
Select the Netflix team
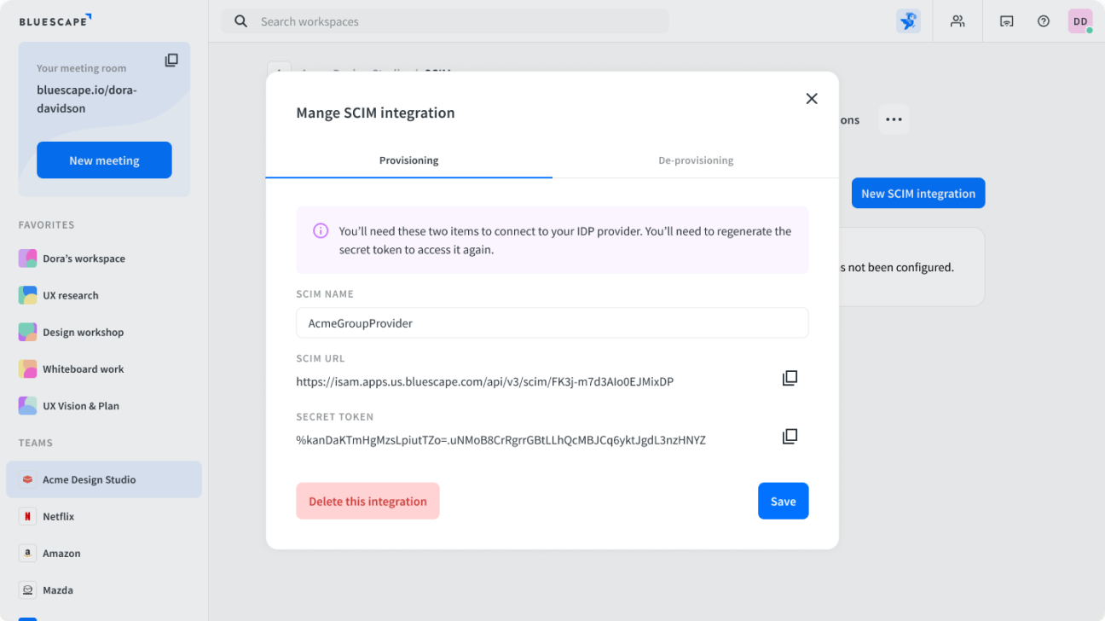[x=58, y=516]
